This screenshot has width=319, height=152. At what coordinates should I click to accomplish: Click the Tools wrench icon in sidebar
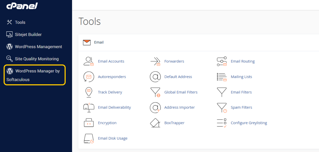[9, 22]
